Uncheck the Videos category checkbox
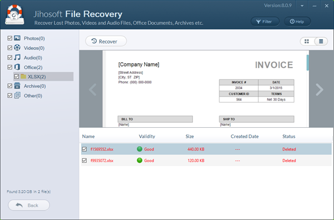334x220 pixels. point(10,48)
